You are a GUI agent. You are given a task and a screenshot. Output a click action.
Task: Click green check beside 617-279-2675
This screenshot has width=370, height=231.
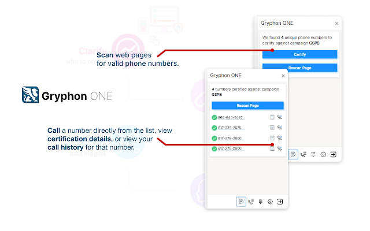click(x=214, y=128)
